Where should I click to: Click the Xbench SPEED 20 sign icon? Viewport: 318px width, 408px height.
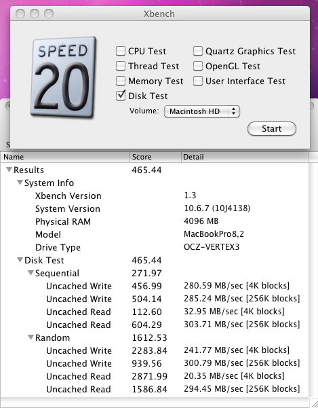point(63,77)
